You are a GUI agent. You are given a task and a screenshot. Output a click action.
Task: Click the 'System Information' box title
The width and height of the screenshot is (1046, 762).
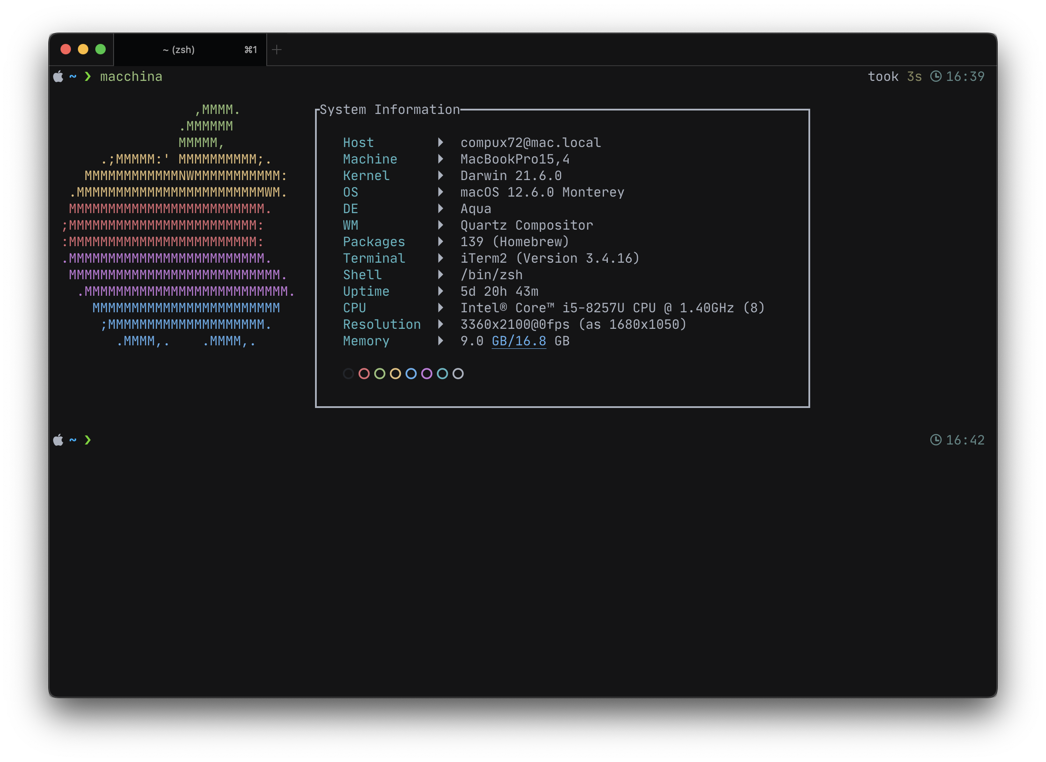pyautogui.click(x=390, y=110)
